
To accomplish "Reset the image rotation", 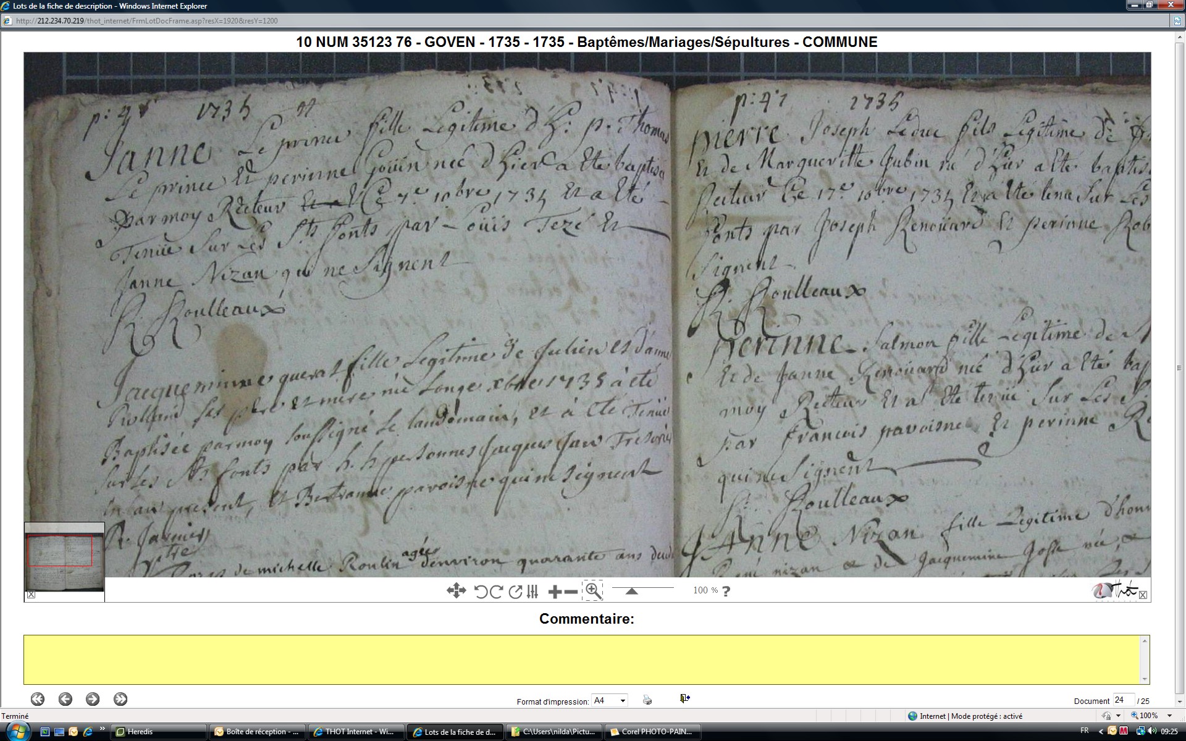I will click(x=515, y=592).
